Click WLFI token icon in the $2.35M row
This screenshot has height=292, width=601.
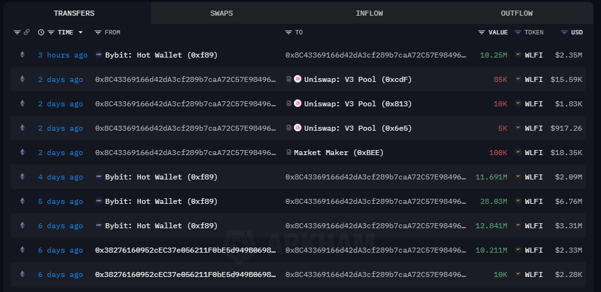[x=518, y=54]
